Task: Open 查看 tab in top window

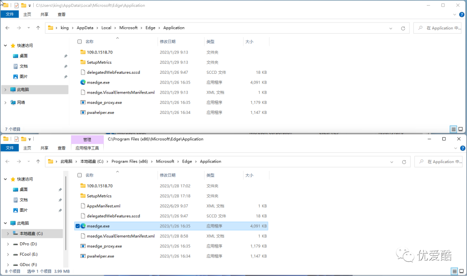Action: 62,14
